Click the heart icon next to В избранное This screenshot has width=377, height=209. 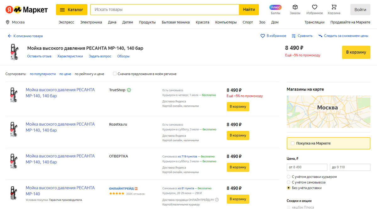tap(263, 36)
